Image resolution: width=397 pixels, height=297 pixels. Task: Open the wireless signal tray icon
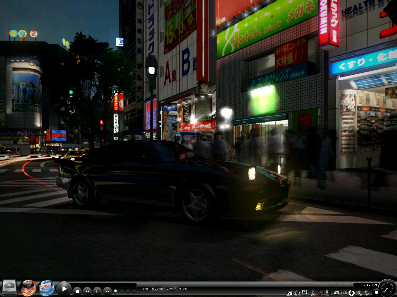[x=344, y=293]
